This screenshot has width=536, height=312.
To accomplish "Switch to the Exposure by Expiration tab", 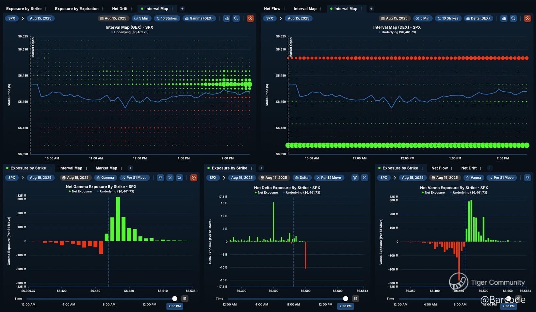I will pos(76,9).
